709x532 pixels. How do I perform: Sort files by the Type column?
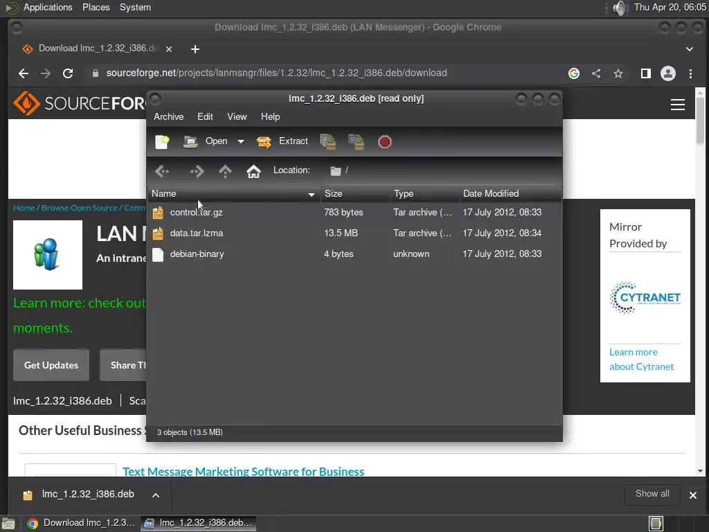424,194
